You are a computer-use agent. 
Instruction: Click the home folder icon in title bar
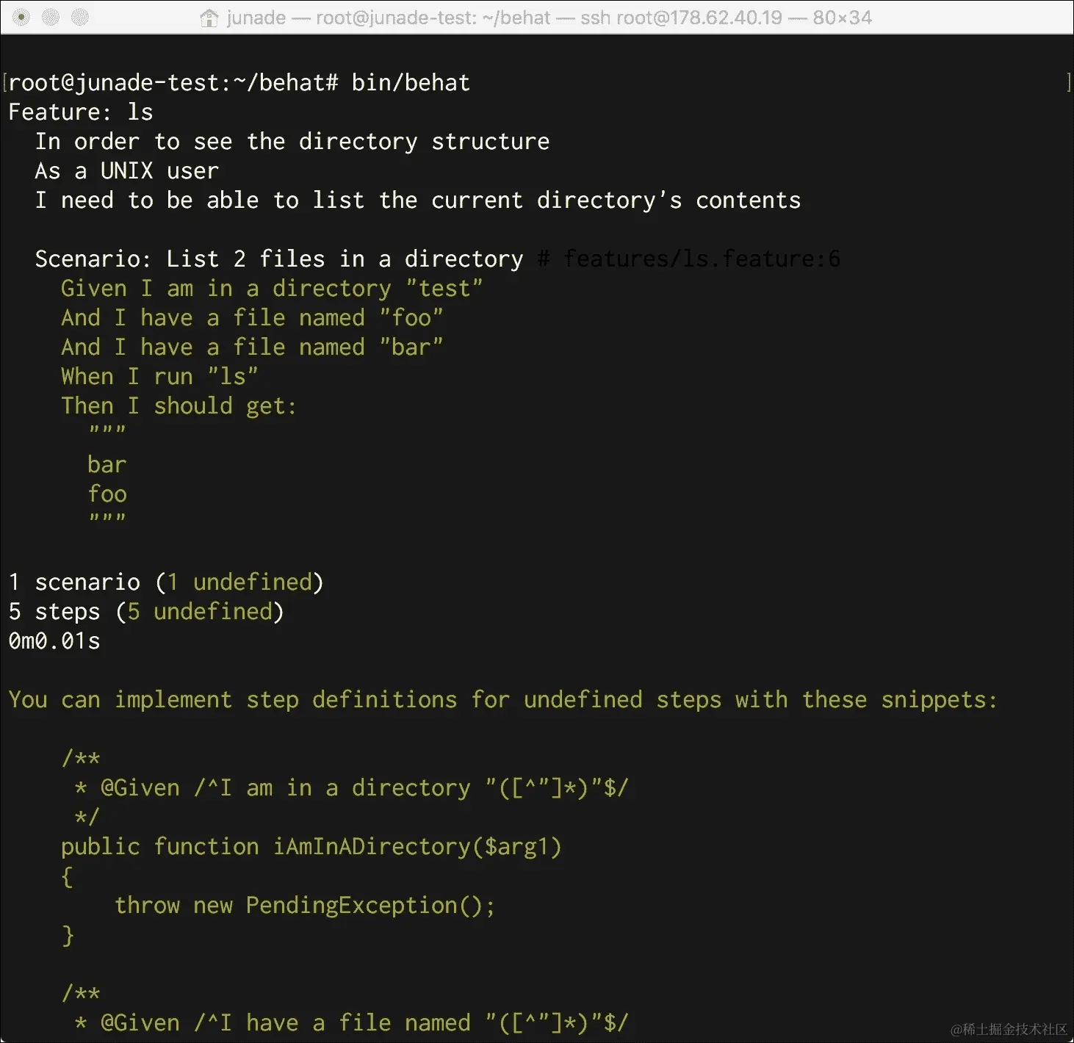click(x=209, y=18)
